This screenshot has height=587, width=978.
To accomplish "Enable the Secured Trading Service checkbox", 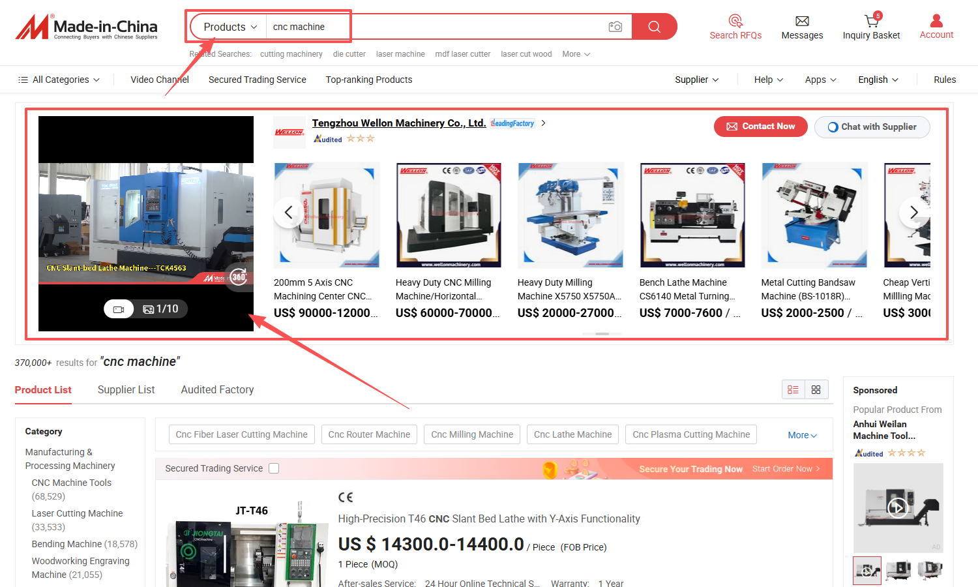I will coord(274,468).
